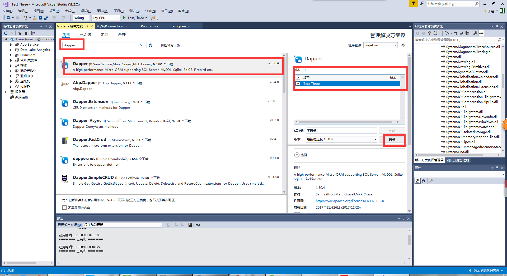Switch to the MySqlConnection.cs tab
507x276 pixels.
[112, 26]
